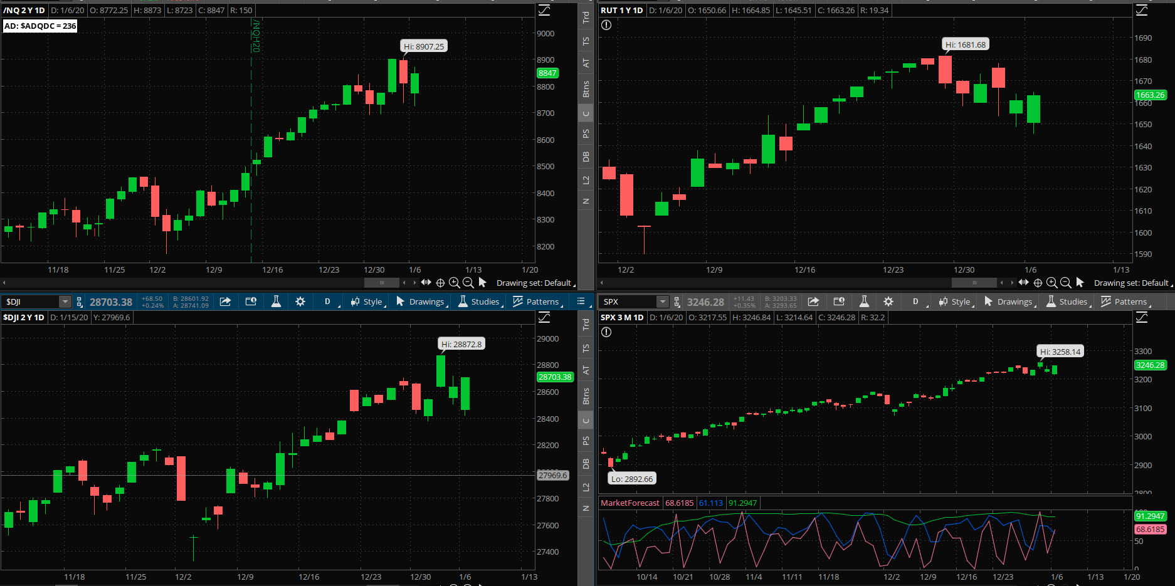Click the alert icon on the SPX chart
1175x586 pixels.
click(606, 332)
